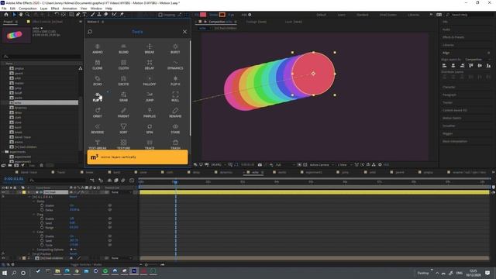Click Reset for the effect
The width and height of the screenshot is (496, 279).
[73, 197]
